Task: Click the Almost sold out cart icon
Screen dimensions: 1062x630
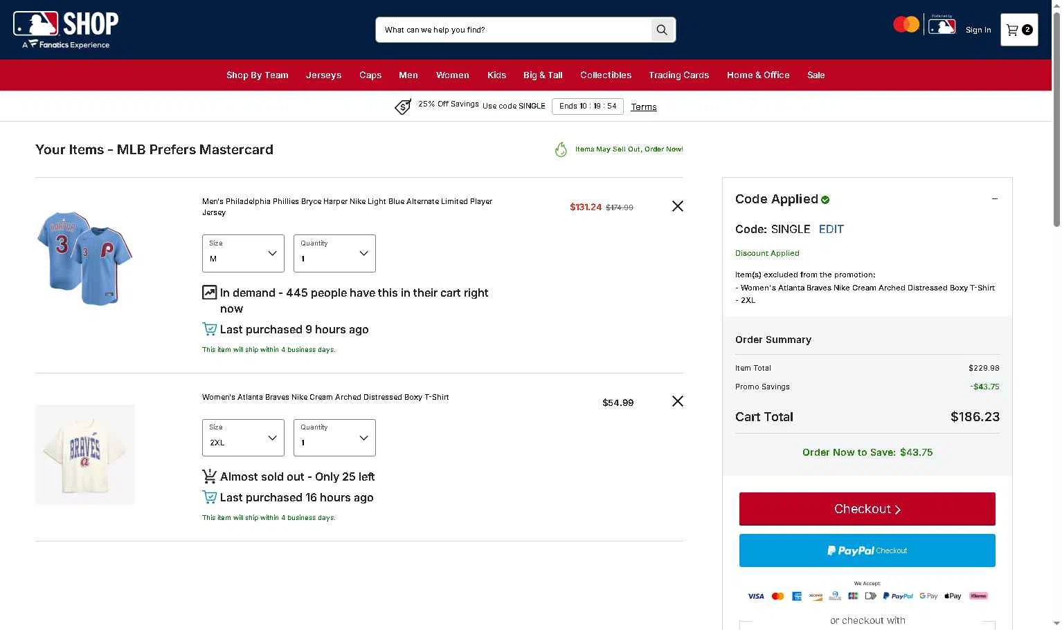Action: point(209,476)
